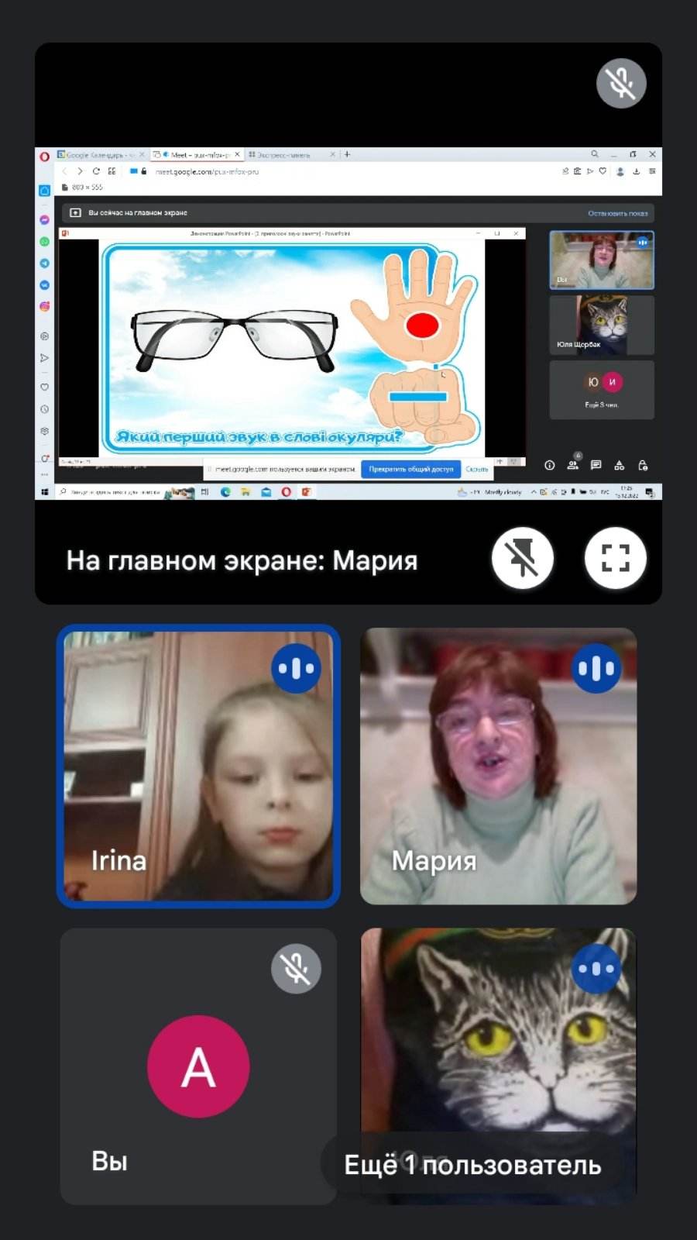697x1240 pixels.
Task: Click Остановить показ in presentation banner
Action: [617, 213]
